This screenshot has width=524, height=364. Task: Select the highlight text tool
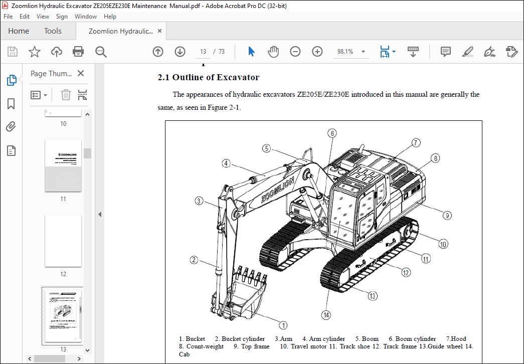(x=467, y=52)
